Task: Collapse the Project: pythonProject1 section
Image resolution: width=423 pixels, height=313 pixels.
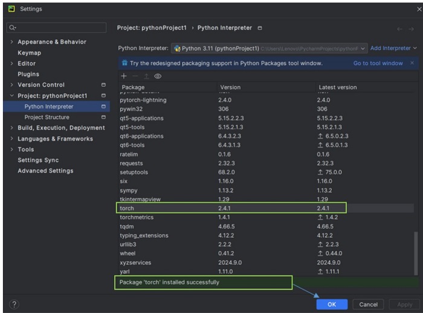Action: 12,96
